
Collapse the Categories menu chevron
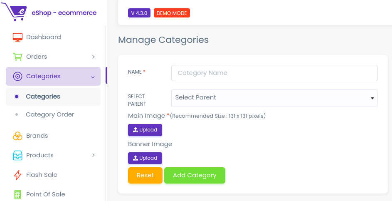point(93,77)
